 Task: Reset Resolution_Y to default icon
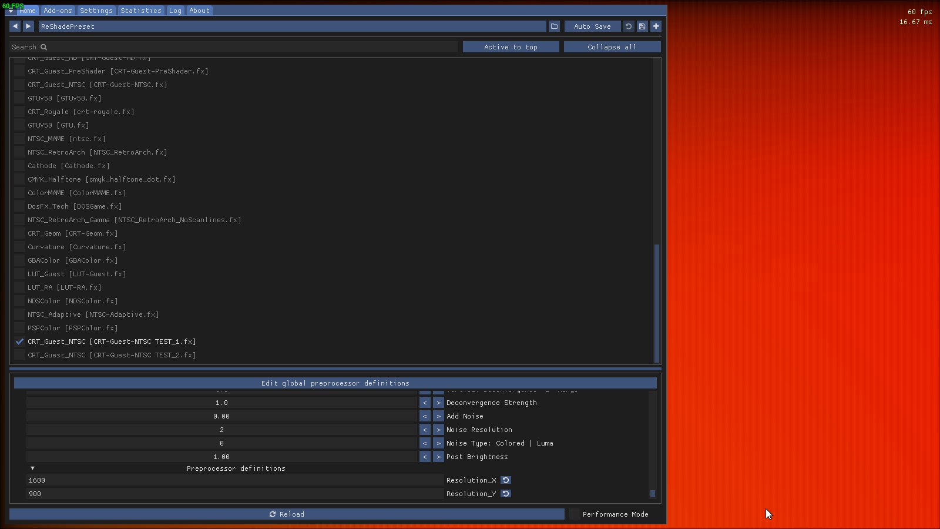tap(506, 494)
